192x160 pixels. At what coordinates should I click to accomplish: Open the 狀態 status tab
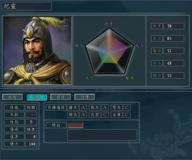(13, 97)
